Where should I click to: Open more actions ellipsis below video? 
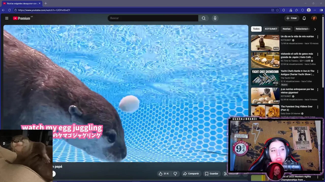245,174
